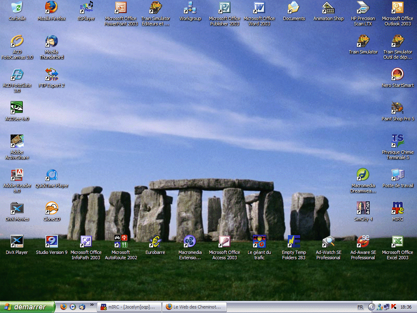Switch to mIRC taskbar window
The image size is (417, 313).
(129, 307)
